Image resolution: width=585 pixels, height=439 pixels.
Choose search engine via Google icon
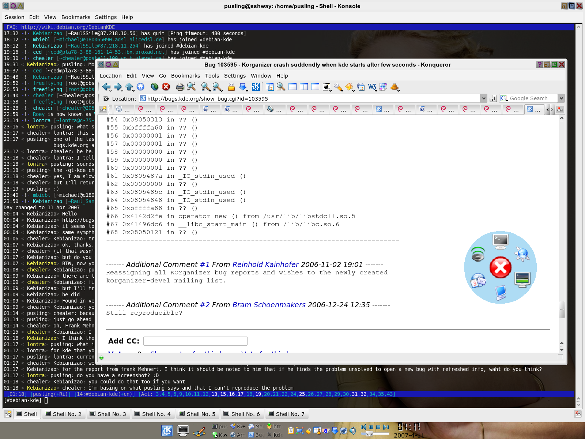click(x=504, y=98)
